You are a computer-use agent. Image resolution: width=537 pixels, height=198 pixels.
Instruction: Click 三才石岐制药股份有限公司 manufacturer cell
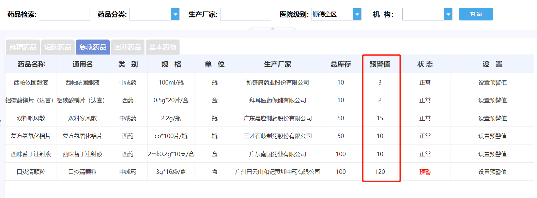(x=277, y=136)
